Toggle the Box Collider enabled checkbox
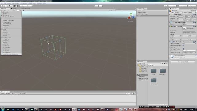Viewport: 197px width, 111px height. click(173, 26)
